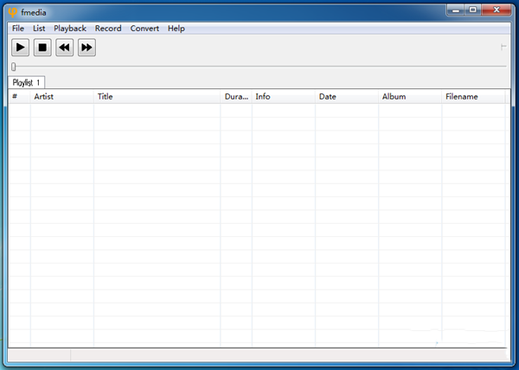Maximize the fmedia window
The image size is (519, 370).
click(x=472, y=10)
